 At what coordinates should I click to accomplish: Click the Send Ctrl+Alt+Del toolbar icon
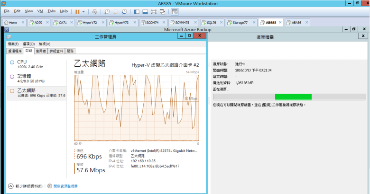coord(95,11)
